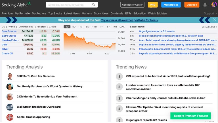
Task: Click Wall Street Breakfast logo icon
Action: tap(10, 107)
